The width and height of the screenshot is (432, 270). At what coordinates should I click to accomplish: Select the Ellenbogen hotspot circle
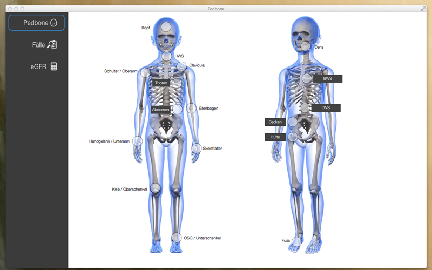pyautogui.click(x=191, y=109)
